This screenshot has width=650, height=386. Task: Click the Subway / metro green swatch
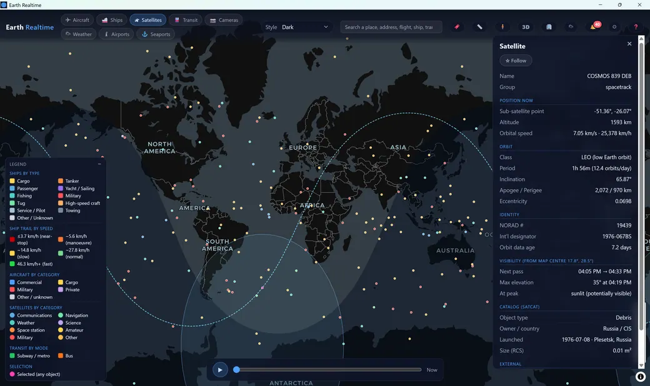[12, 356]
